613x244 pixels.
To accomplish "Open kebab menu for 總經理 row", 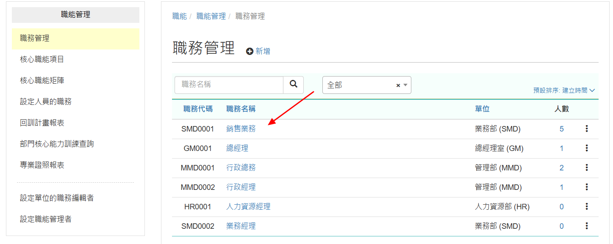I will pyautogui.click(x=587, y=148).
